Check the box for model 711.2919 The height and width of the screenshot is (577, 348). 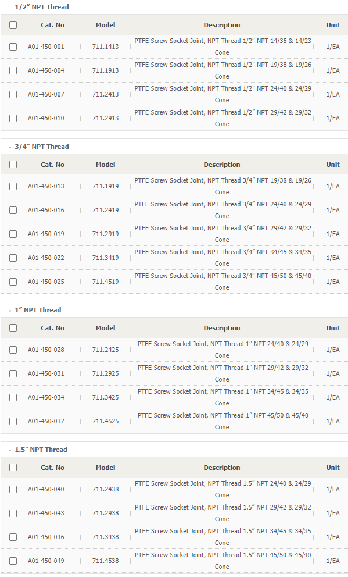(x=13, y=234)
